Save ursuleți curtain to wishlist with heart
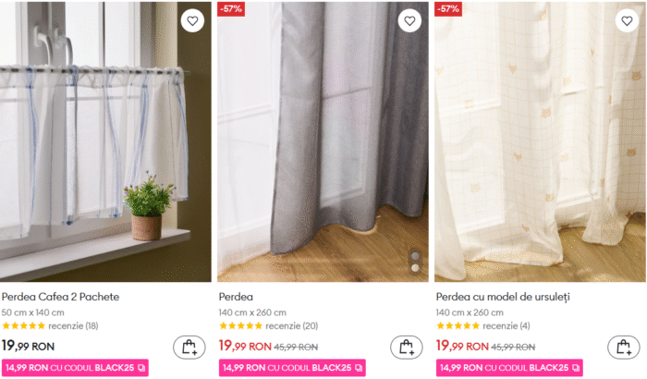The image size is (647, 379). 627,20
